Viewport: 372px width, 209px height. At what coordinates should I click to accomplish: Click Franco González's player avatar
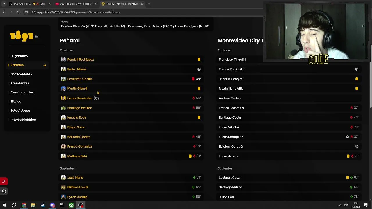(x=63, y=147)
